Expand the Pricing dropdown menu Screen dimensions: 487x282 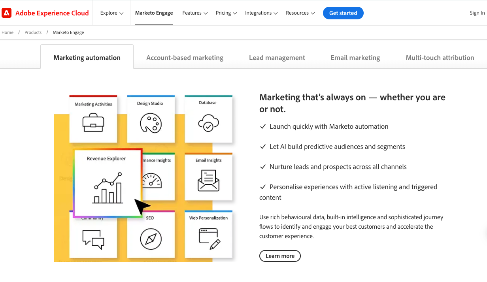pyautogui.click(x=226, y=13)
